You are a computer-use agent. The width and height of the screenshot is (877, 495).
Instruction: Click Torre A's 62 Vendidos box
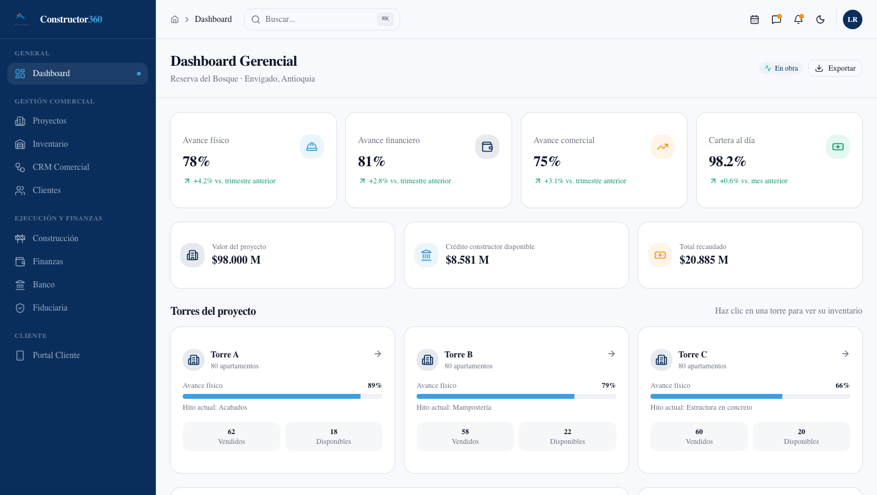click(231, 437)
